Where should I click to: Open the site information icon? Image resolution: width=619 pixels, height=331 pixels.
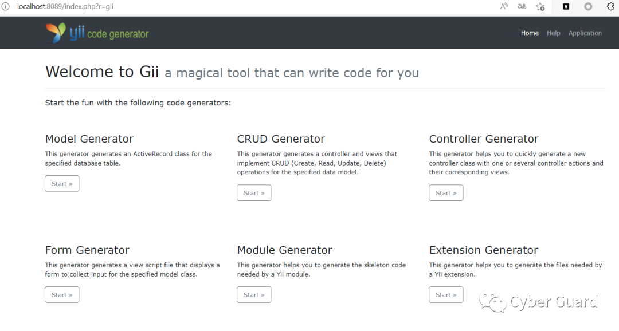tap(6, 6)
